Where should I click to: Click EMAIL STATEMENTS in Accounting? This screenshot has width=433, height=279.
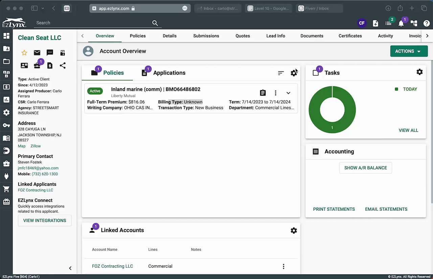tap(386, 209)
